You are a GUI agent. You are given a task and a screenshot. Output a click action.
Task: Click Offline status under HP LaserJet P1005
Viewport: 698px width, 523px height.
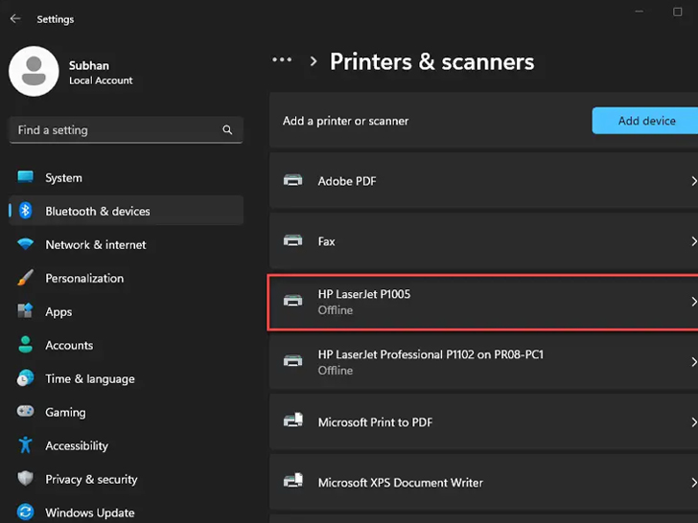coord(336,310)
